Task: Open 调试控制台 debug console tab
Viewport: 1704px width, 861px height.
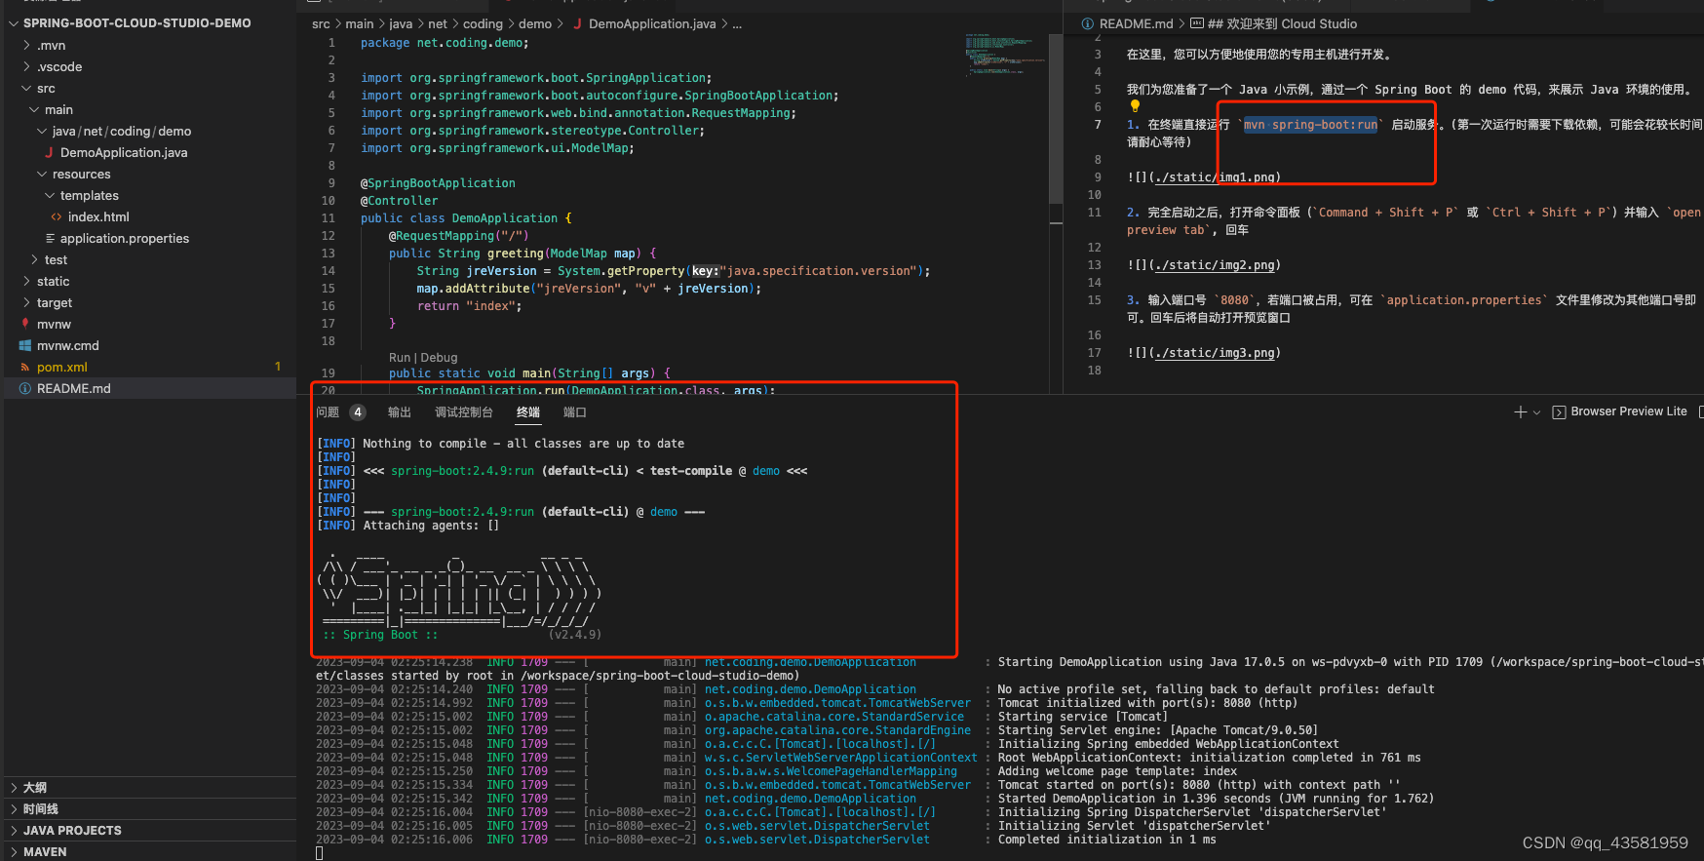Action: point(464,412)
